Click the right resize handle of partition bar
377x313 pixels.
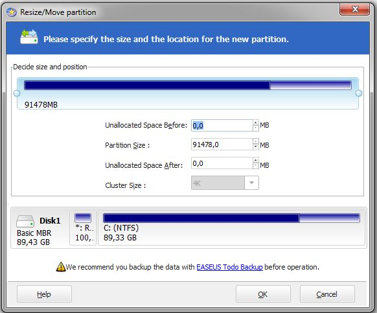[359, 93]
